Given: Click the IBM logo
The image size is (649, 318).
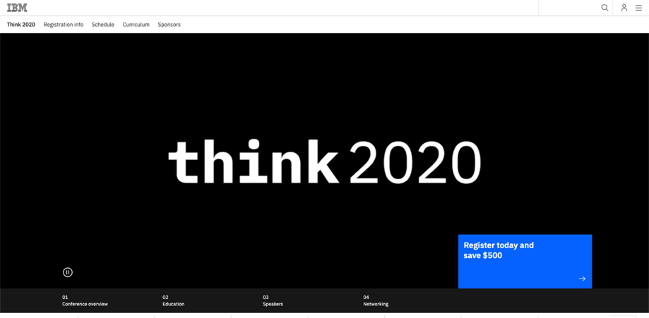Looking at the screenshot, I should (17, 8).
